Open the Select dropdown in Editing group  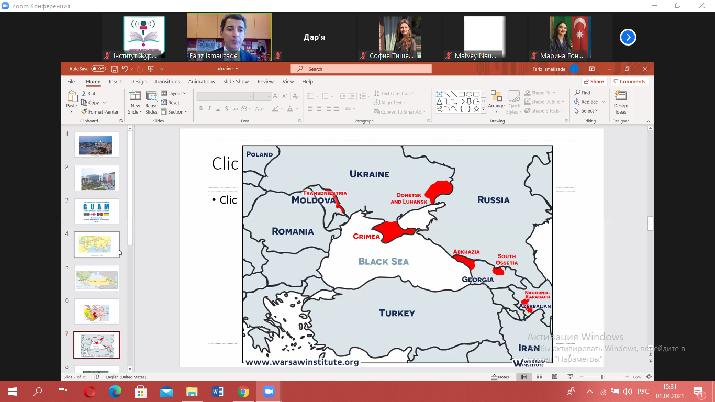(589, 110)
